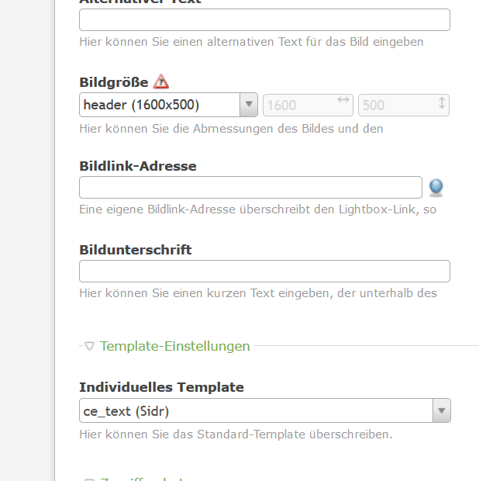Click the Individuelles Template label
Image resolution: width=479 pixels, height=481 pixels.
(x=161, y=387)
